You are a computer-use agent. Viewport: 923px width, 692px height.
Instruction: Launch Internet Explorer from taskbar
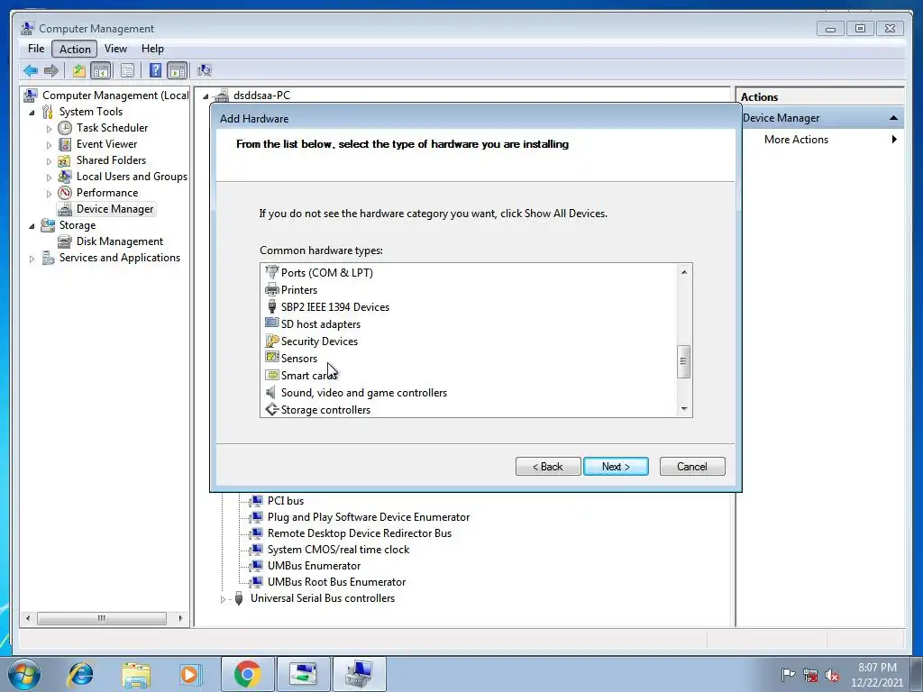coord(80,674)
